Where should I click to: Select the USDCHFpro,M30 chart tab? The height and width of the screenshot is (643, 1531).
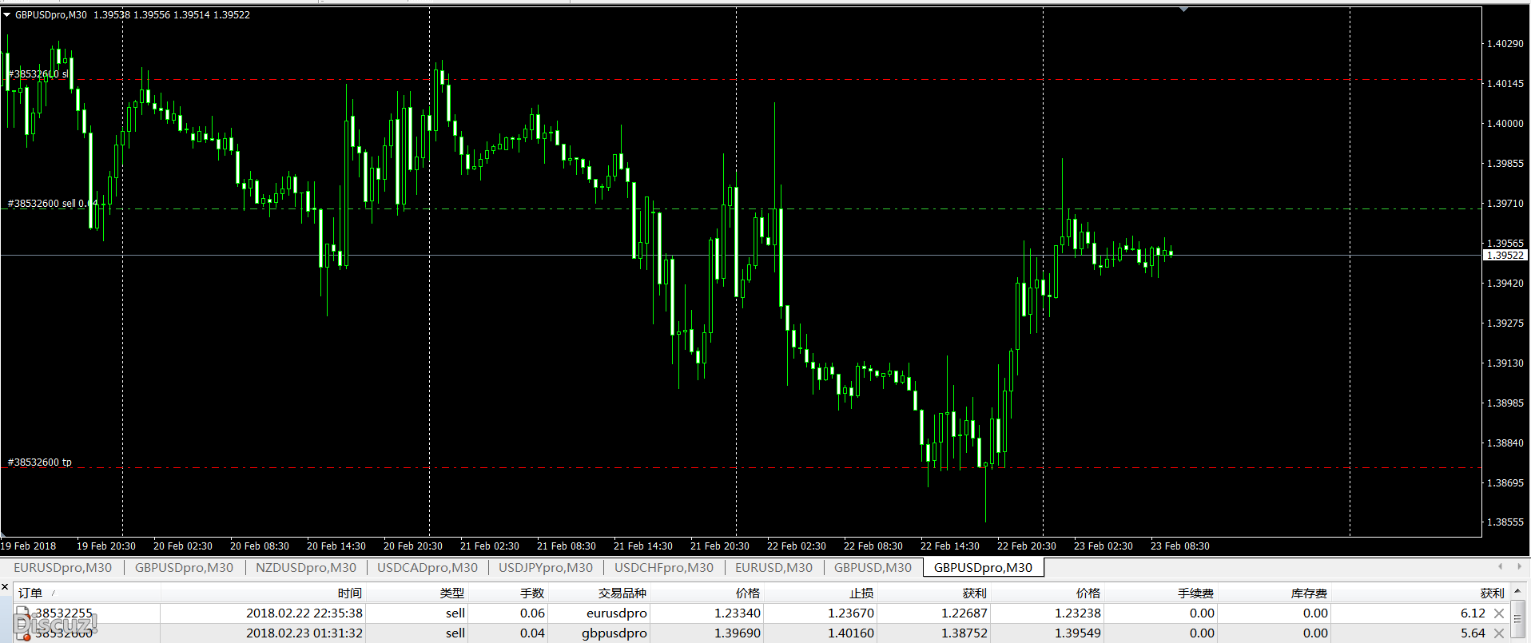pyautogui.click(x=664, y=567)
